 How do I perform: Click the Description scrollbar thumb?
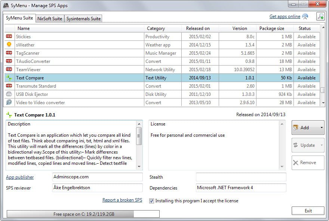139,136
